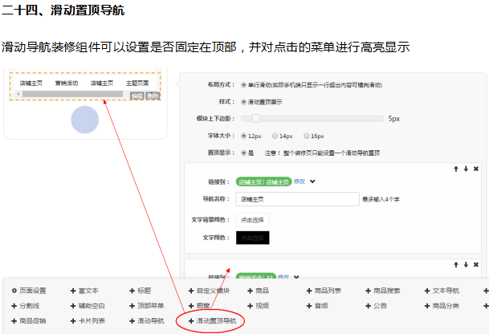Click the 模块上下边距 slider handle

255,118
